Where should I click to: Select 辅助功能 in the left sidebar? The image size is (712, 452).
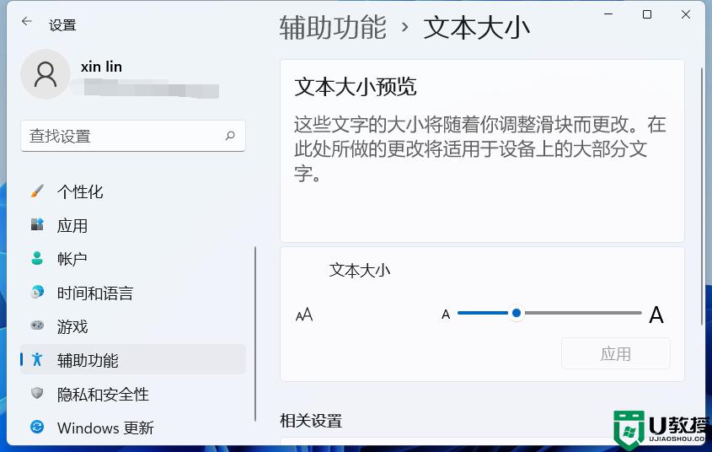88,360
